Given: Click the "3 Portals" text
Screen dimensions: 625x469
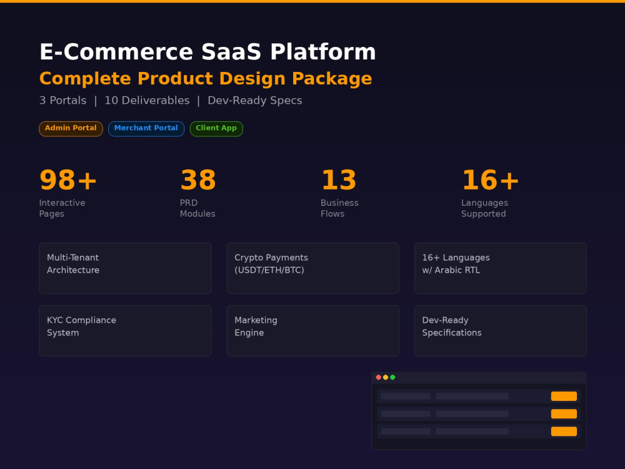Looking at the screenshot, I should [x=63, y=101].
